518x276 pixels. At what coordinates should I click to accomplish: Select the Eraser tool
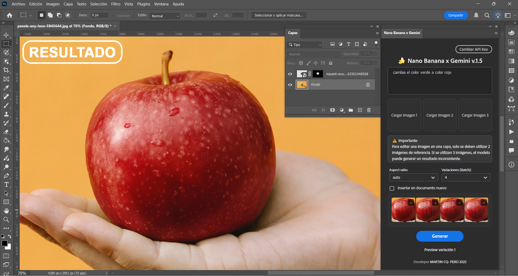pyautogui.click(x=6, y=132)
